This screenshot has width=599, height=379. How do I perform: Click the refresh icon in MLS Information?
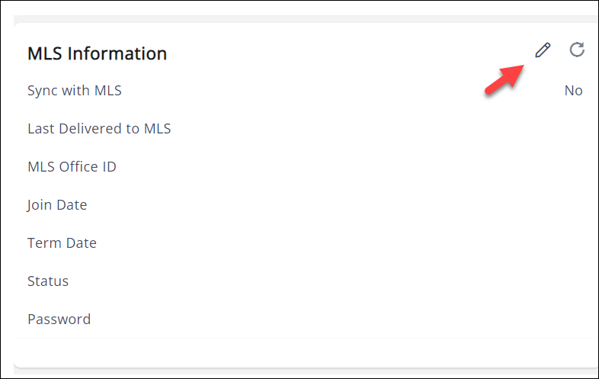click(x=578, y=50)
